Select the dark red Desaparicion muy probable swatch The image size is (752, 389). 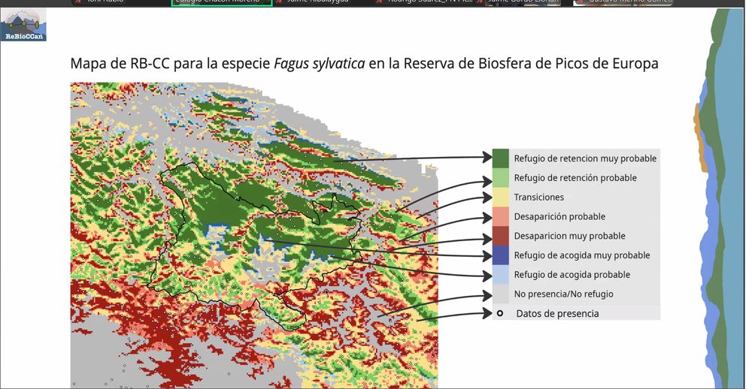click(500, 236)
